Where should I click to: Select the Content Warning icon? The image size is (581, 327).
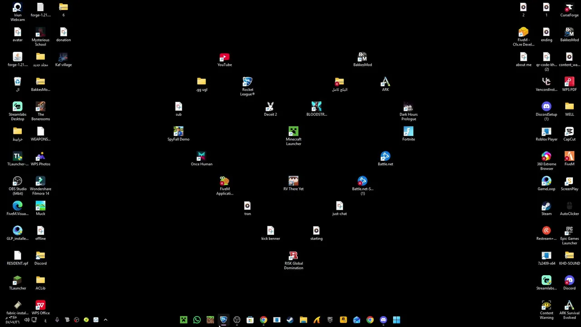(546, 310)
